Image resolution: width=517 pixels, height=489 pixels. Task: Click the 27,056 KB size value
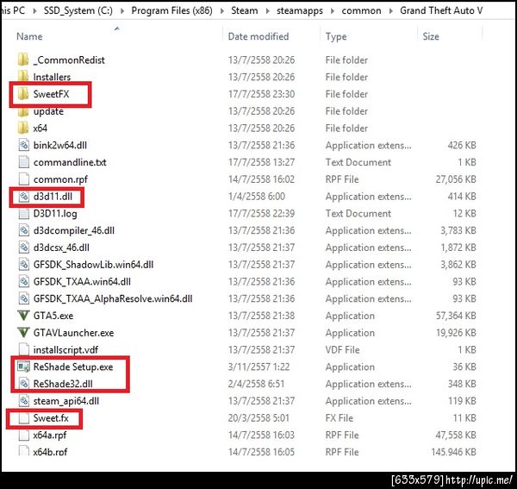point(456,179)
